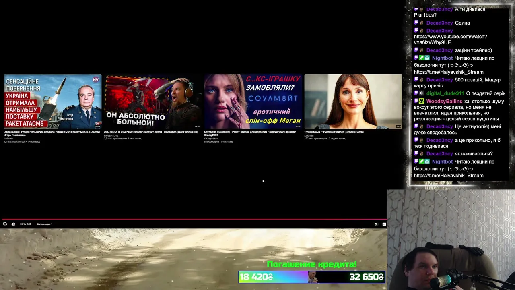
Task: Expand the 'В этом видео' chapters section
Action: tap(45, 224)
